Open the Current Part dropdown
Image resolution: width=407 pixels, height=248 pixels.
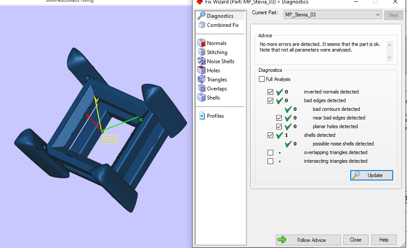point(333,15)
